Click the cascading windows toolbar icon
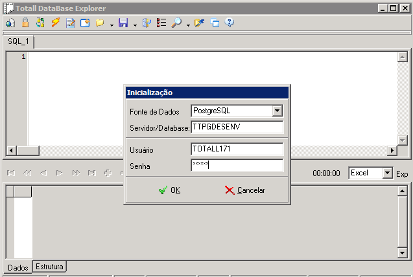Screen dimensions: 413x277 click(x=215, y=23)
